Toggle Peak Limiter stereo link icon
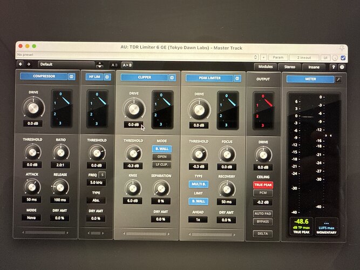 [x=237, y=78]
